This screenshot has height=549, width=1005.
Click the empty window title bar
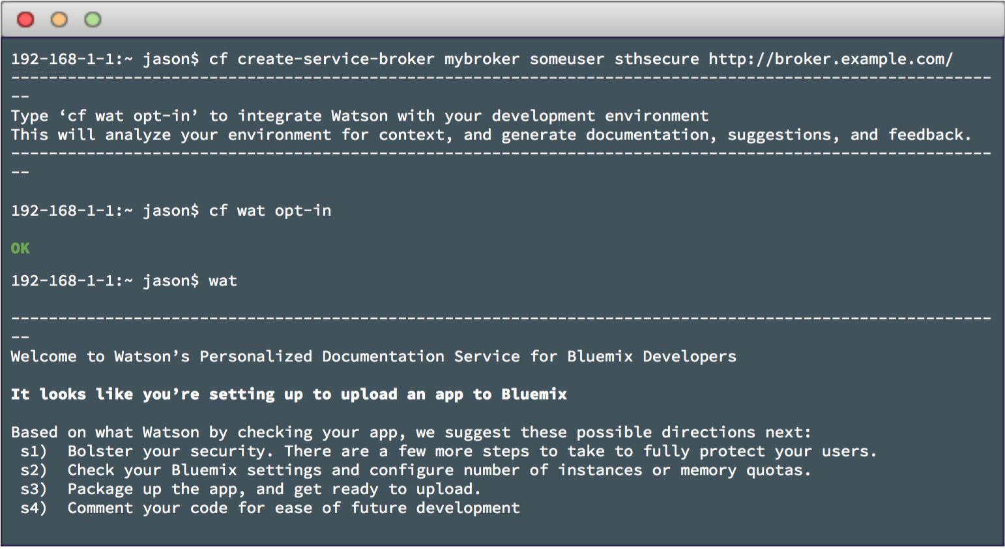click(x=521, y=20)
